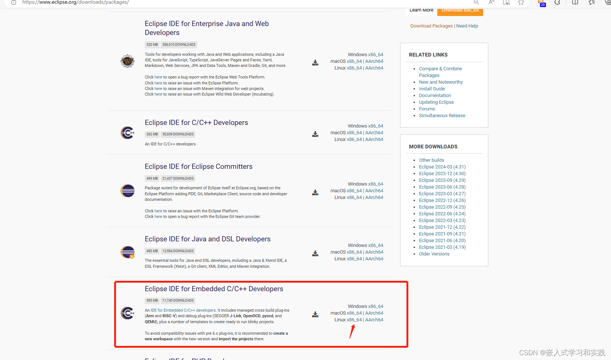Open browser favorites using the star icon

[x=521, y=3]
